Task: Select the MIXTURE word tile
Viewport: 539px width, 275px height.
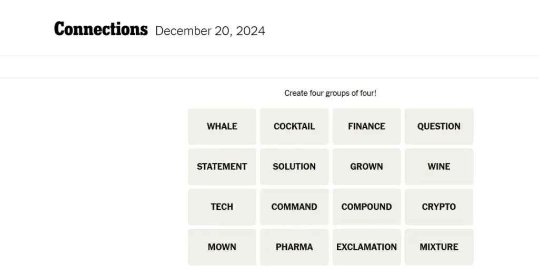Action: 438,247
